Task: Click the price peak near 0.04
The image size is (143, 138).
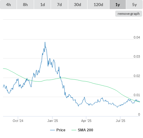Action: click(45, 42)
